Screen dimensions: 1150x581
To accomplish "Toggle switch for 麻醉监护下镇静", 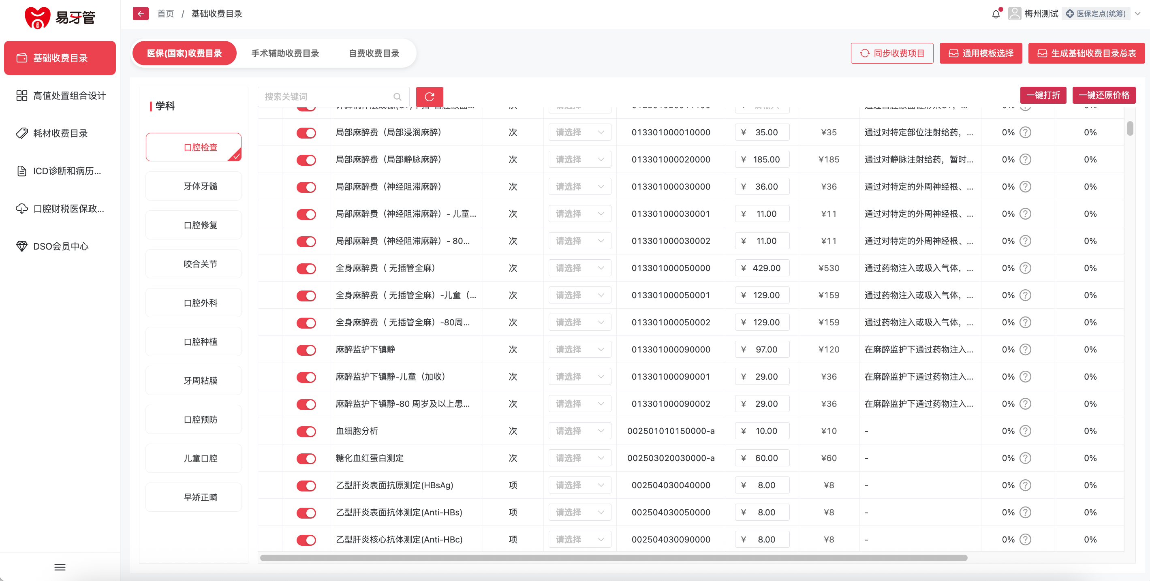I will [306, 350].
